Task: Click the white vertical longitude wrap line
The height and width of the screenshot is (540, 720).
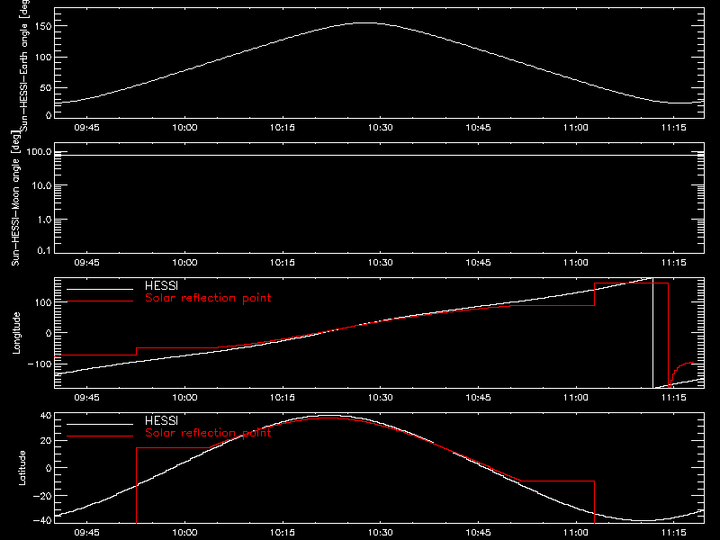Action: [x=652, y=333]
